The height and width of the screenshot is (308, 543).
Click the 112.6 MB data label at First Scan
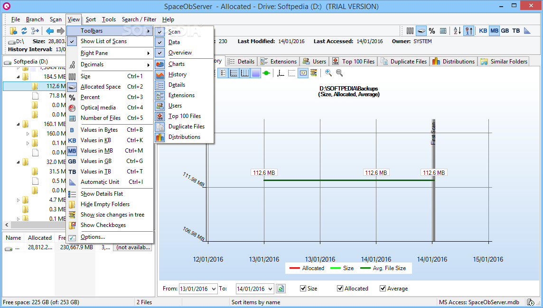434,172
